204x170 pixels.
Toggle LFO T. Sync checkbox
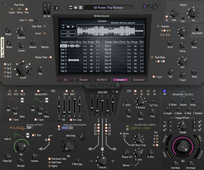coord(10,119)
